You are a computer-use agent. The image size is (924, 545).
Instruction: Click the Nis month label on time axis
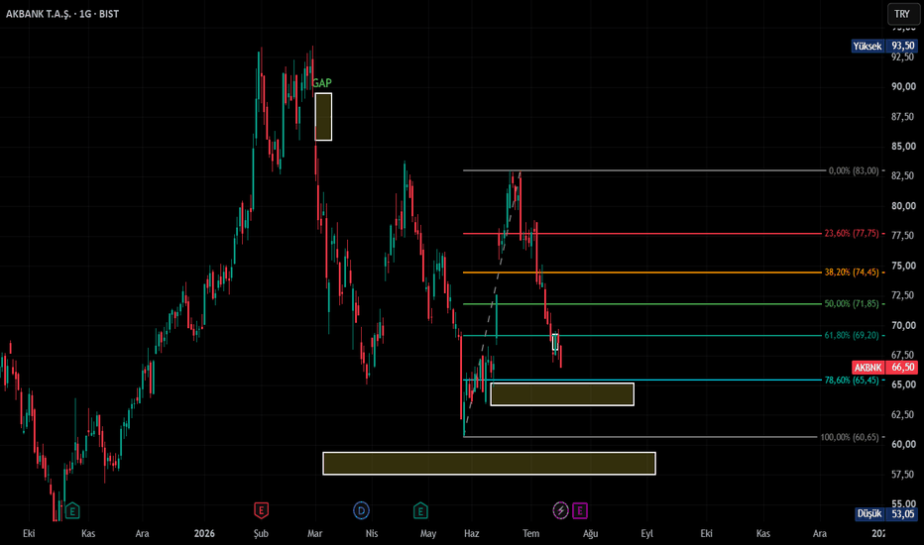tap(371, 533)
